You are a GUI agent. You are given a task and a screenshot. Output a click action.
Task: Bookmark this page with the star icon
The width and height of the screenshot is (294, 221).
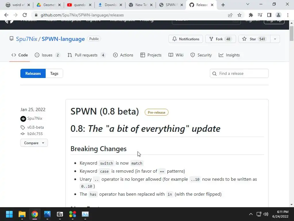(x=239, y=15)
